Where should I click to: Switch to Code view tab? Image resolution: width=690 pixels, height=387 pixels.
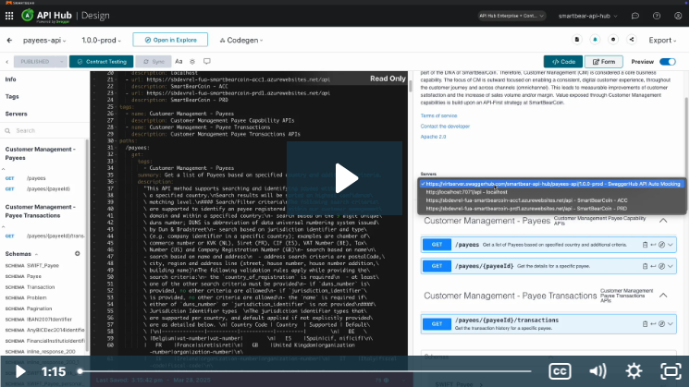click(563, 62)
